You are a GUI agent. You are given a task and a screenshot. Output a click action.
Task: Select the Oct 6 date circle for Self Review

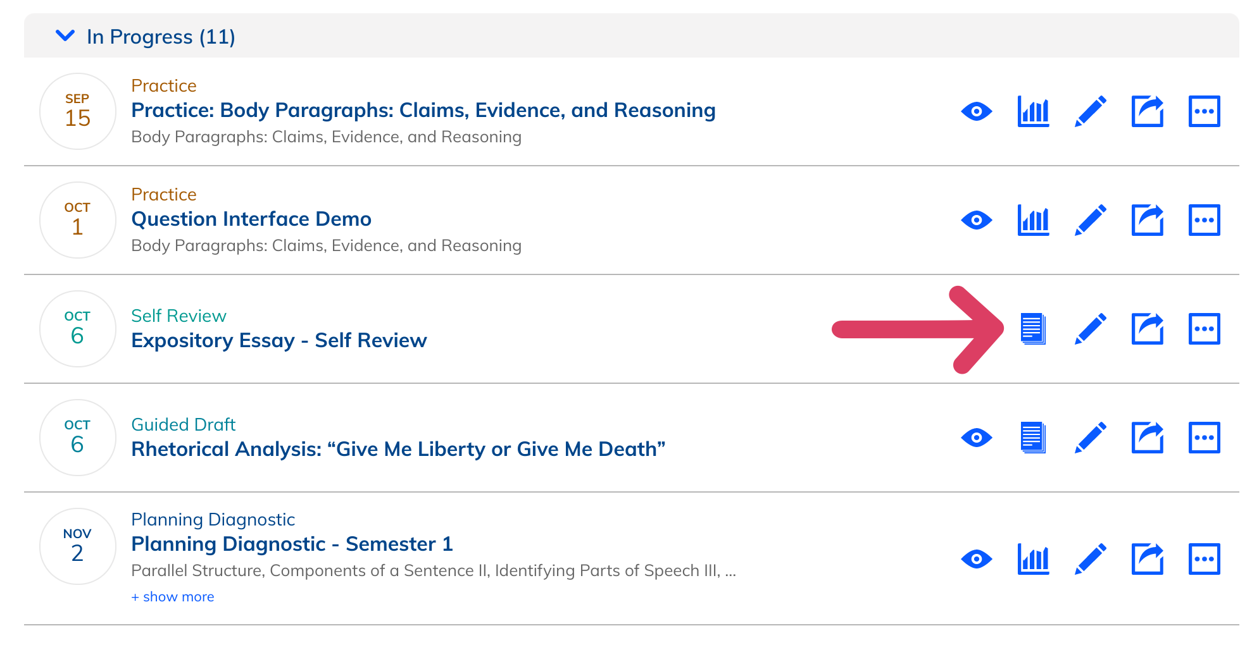coord(77,329)
